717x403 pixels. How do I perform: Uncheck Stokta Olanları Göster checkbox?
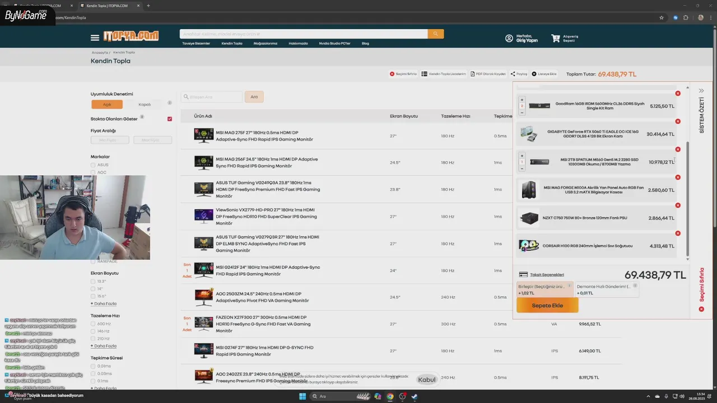(x=170, y=119)
